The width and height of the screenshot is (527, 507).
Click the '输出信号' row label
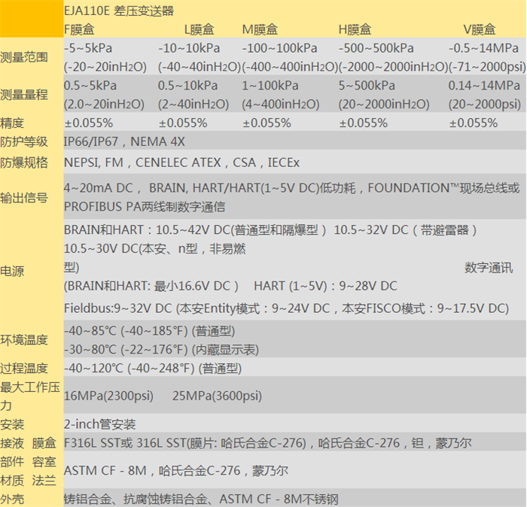point(24,197)
